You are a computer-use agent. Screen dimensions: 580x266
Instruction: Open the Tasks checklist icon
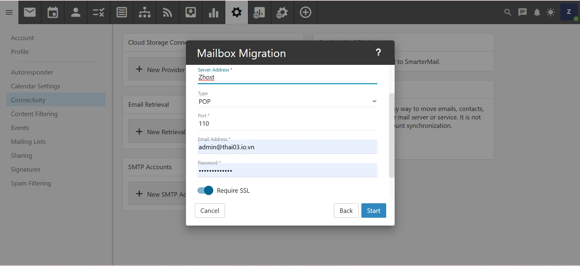click(99, 12)
